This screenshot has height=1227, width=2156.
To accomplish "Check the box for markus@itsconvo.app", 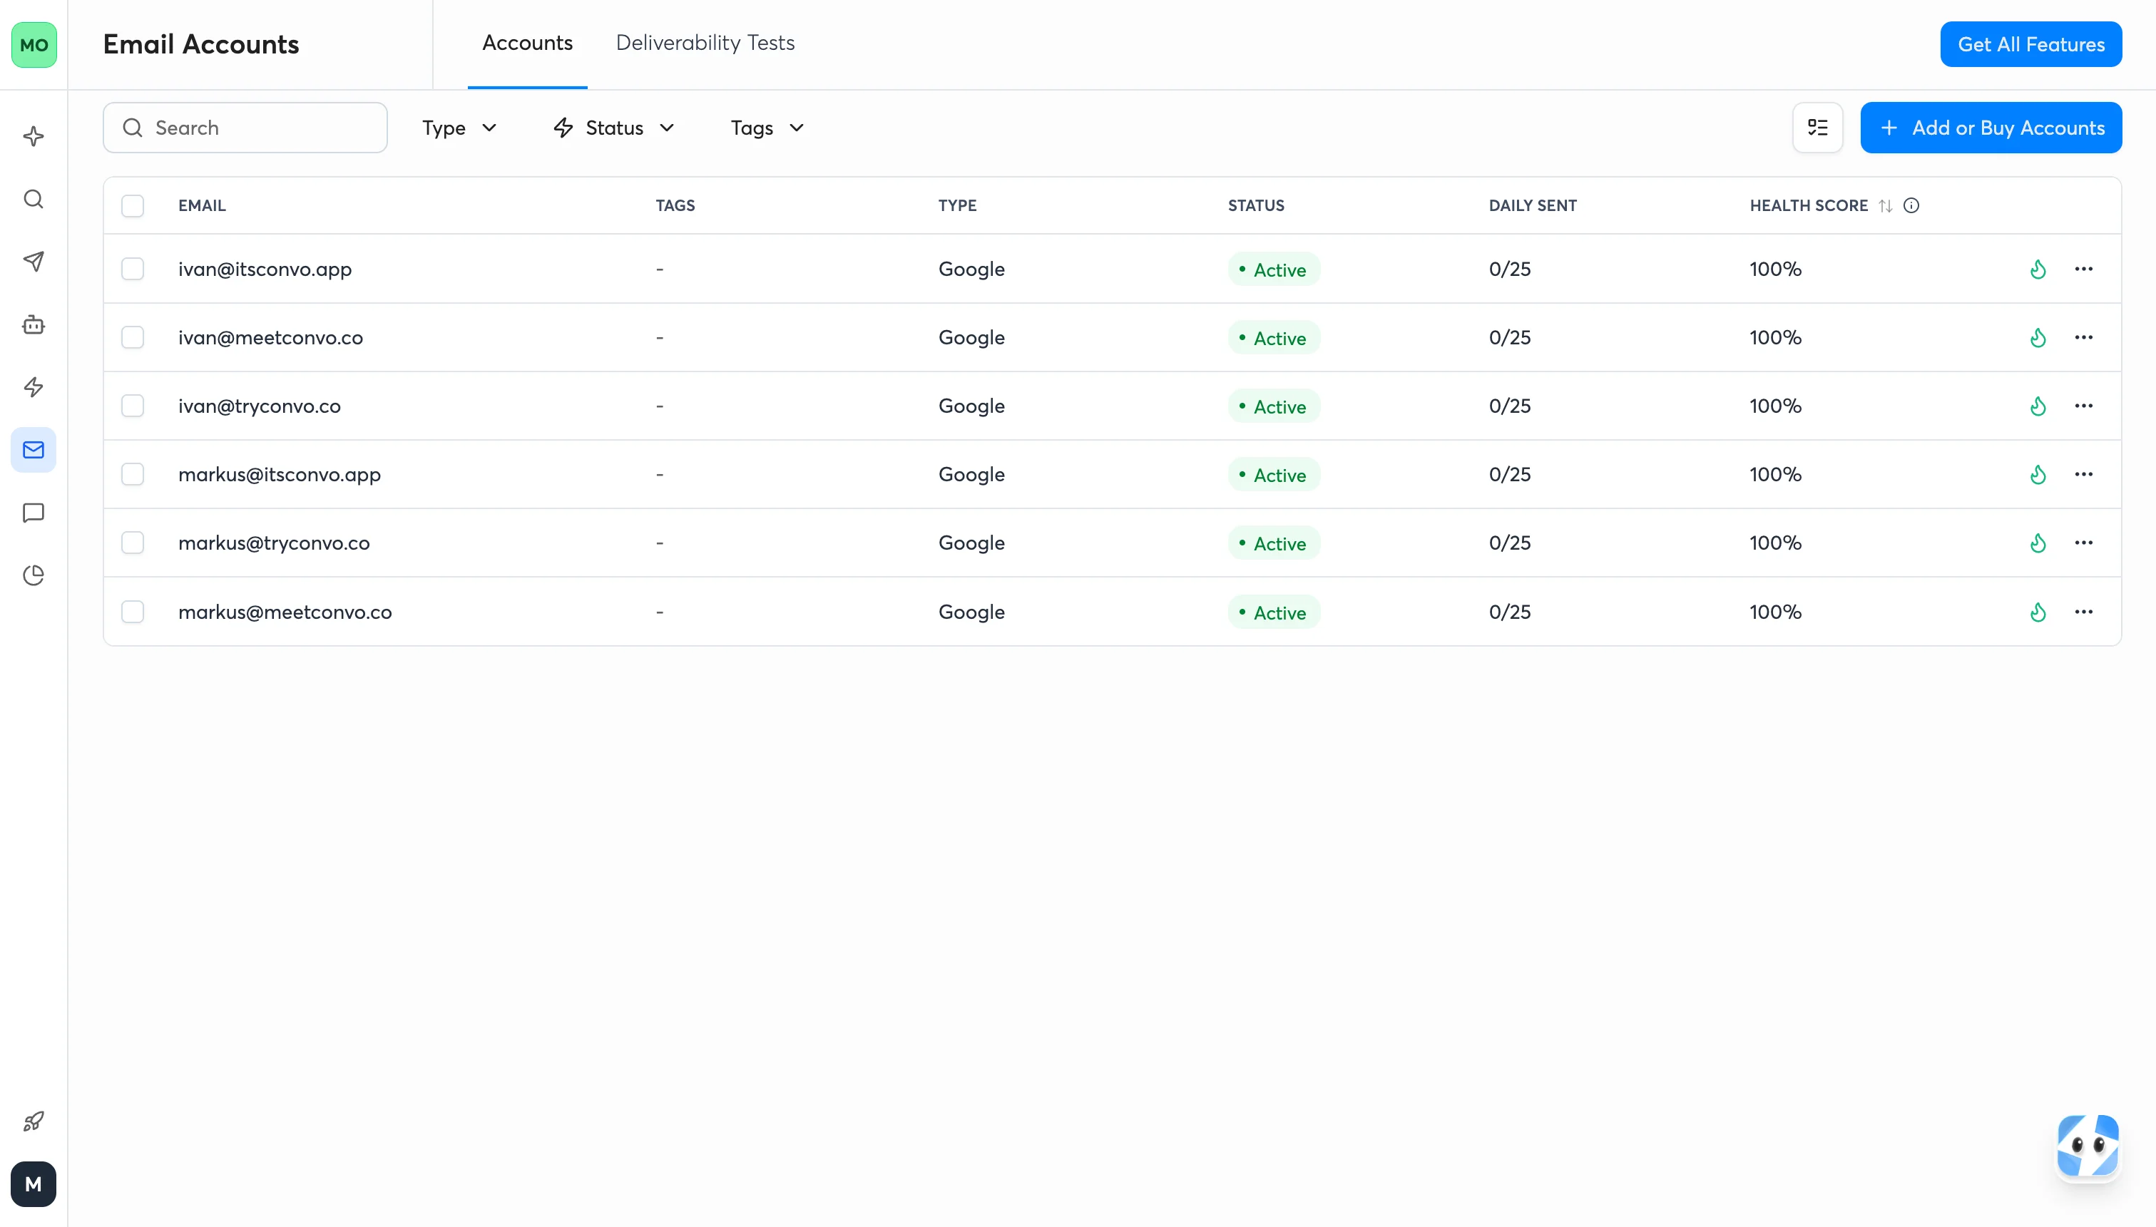I will point(133,473).
